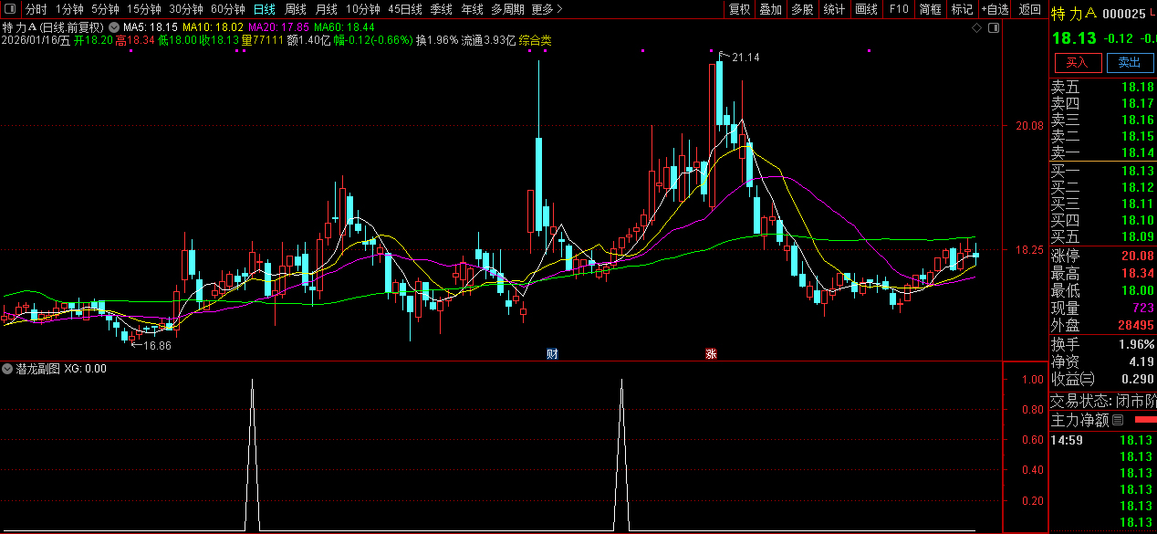The height and width of the screenshot is (534, 1157).
Task: Open the list icon beside 主力净额
Action: [1118, 421]
